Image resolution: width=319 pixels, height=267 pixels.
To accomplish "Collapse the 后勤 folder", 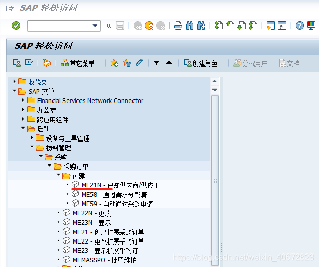I will pos(23,128).
